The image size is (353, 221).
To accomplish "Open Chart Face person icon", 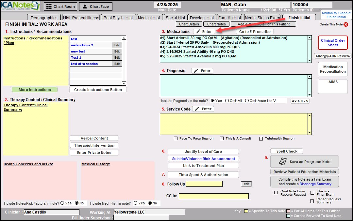I will (x=85, y=7).
